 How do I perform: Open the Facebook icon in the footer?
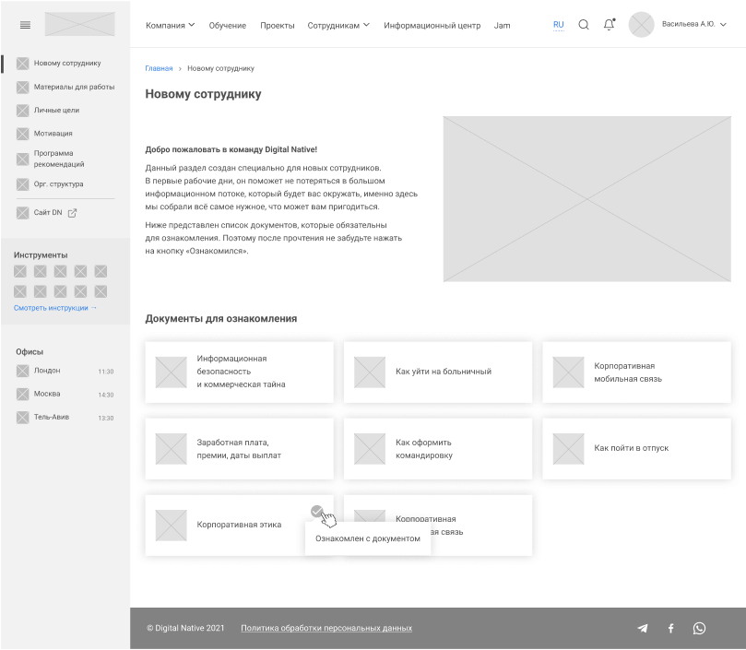670,628
